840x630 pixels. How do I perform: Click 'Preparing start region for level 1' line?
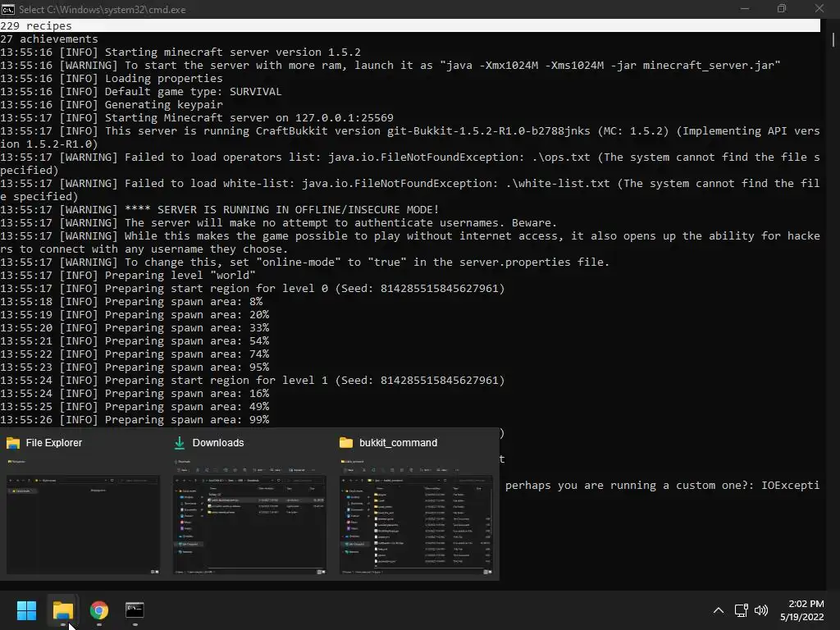coord(253,381)
